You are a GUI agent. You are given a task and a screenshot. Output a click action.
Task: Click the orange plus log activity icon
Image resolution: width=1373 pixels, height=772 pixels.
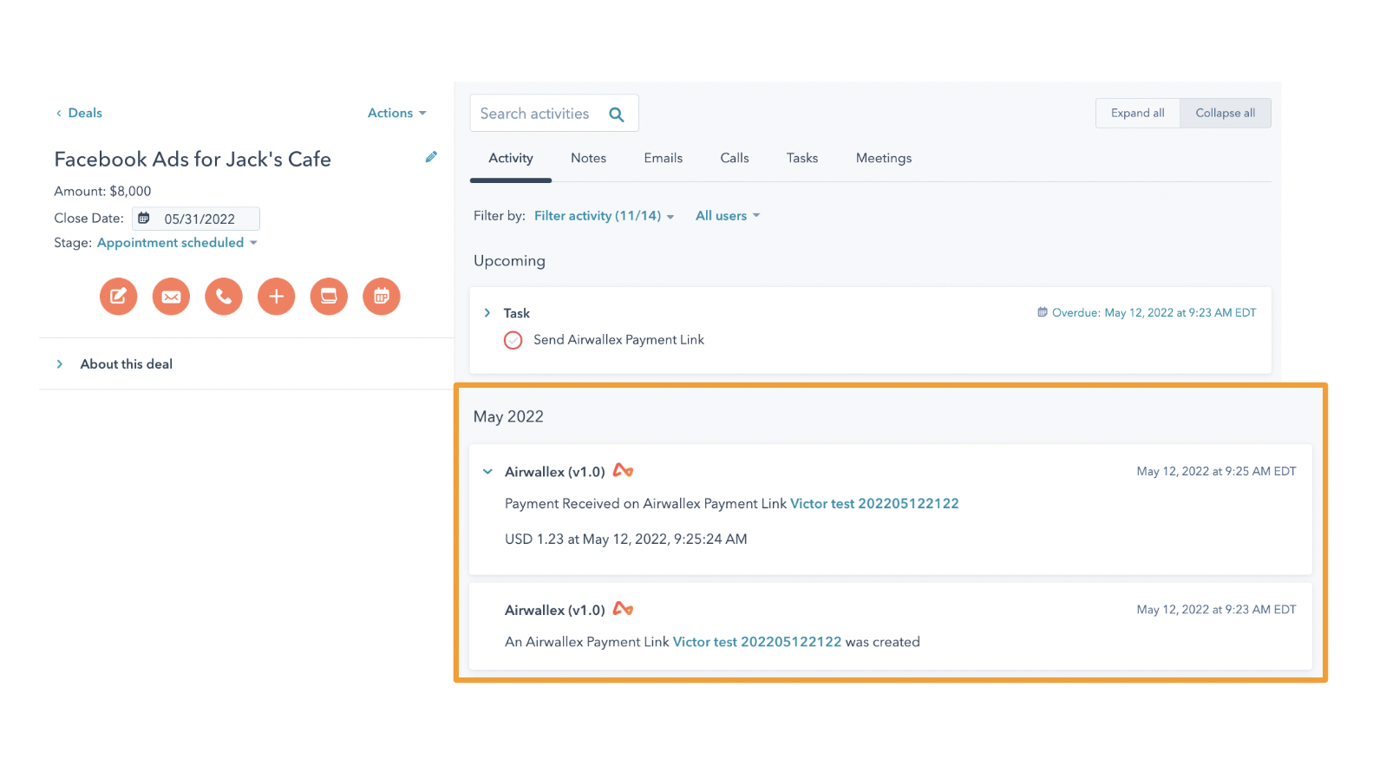click(x=276, y=297)
